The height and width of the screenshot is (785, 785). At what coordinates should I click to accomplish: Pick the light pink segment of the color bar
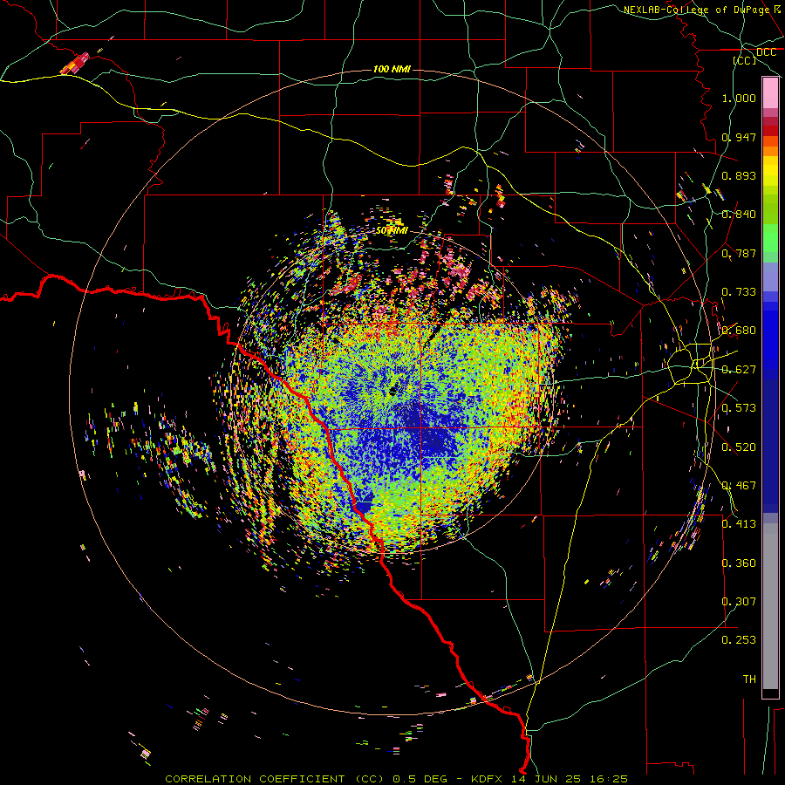pyautogui.click(x=770, y=93)
